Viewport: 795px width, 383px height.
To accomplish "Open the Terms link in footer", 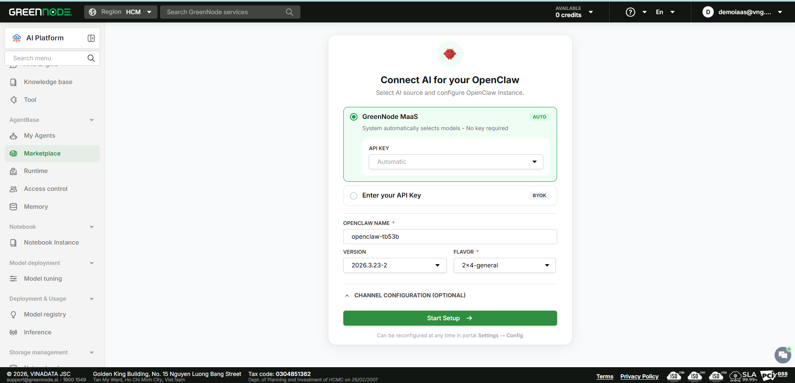I will pos(605,376).
